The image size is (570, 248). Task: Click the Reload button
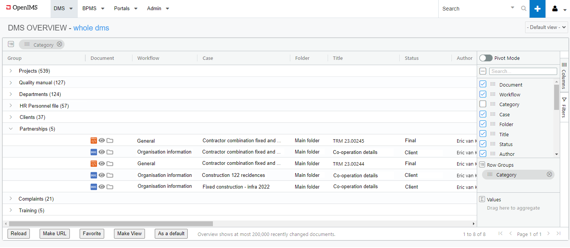(x=18, y=234)
